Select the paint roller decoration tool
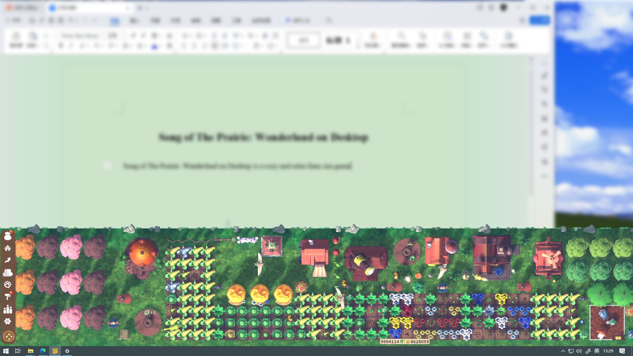This screenshot has width=633, height=356. pyautogui.click(x=8, y=297)
